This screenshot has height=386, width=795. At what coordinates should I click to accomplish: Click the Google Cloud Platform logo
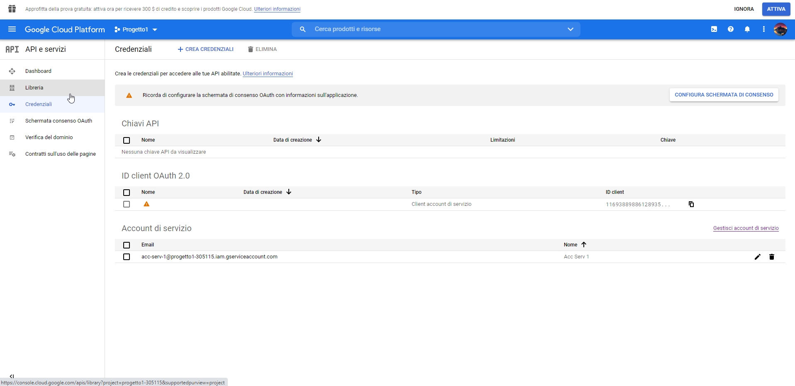click(65, 29)
